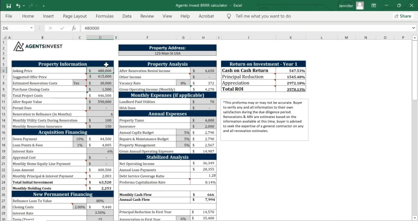Image resolution: width=418 pixels, height=221 pixels.
Task: Click the Tell me lightbulb icon
Action: [229, 16]
